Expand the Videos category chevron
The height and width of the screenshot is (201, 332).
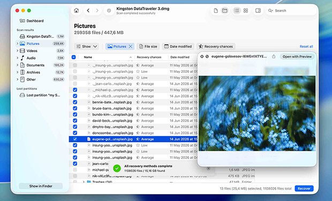17,51
